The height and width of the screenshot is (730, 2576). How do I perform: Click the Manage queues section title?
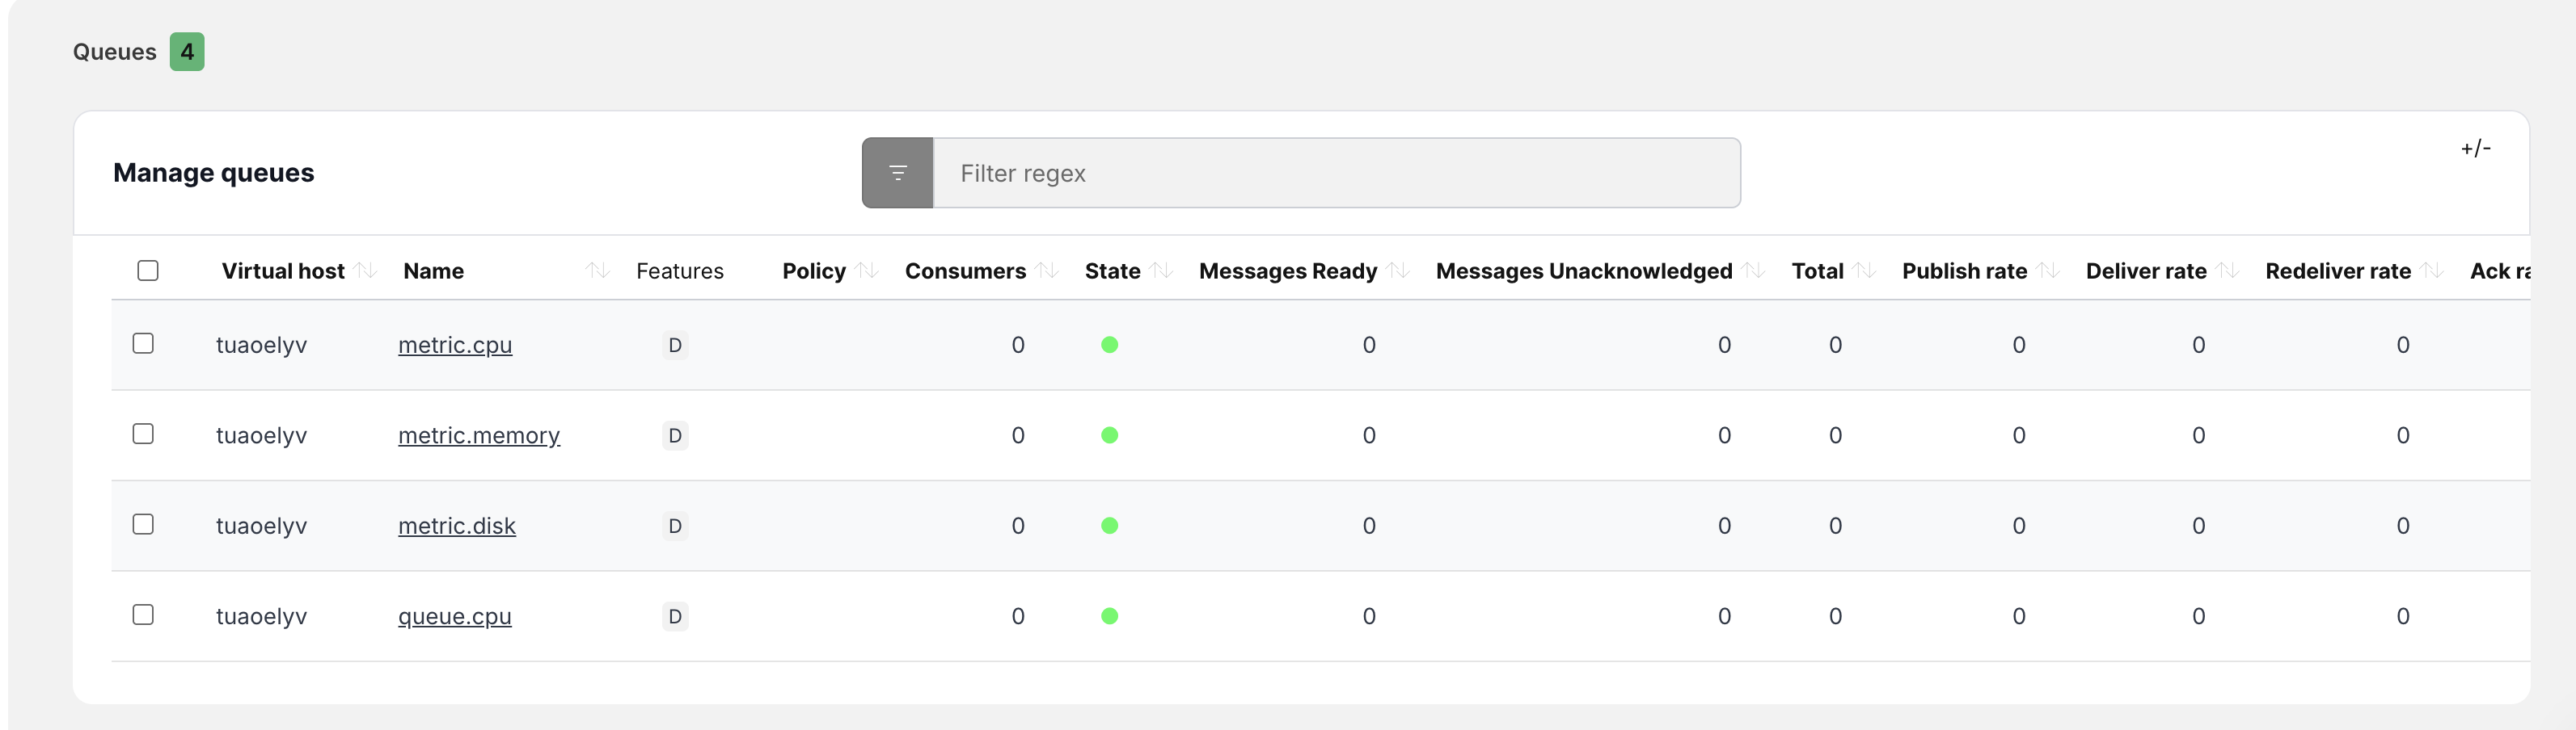tap(214, 172)
